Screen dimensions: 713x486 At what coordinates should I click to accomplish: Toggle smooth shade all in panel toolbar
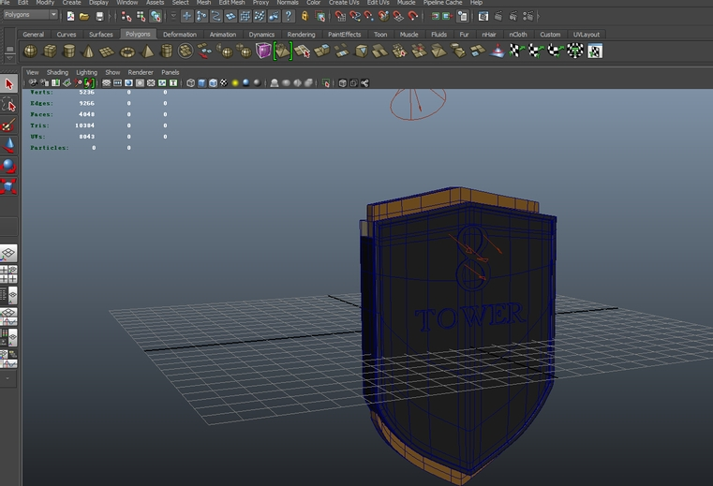201,82
